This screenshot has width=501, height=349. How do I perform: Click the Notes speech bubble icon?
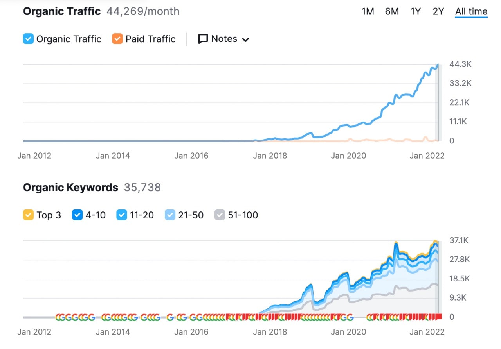coord(203,39)
